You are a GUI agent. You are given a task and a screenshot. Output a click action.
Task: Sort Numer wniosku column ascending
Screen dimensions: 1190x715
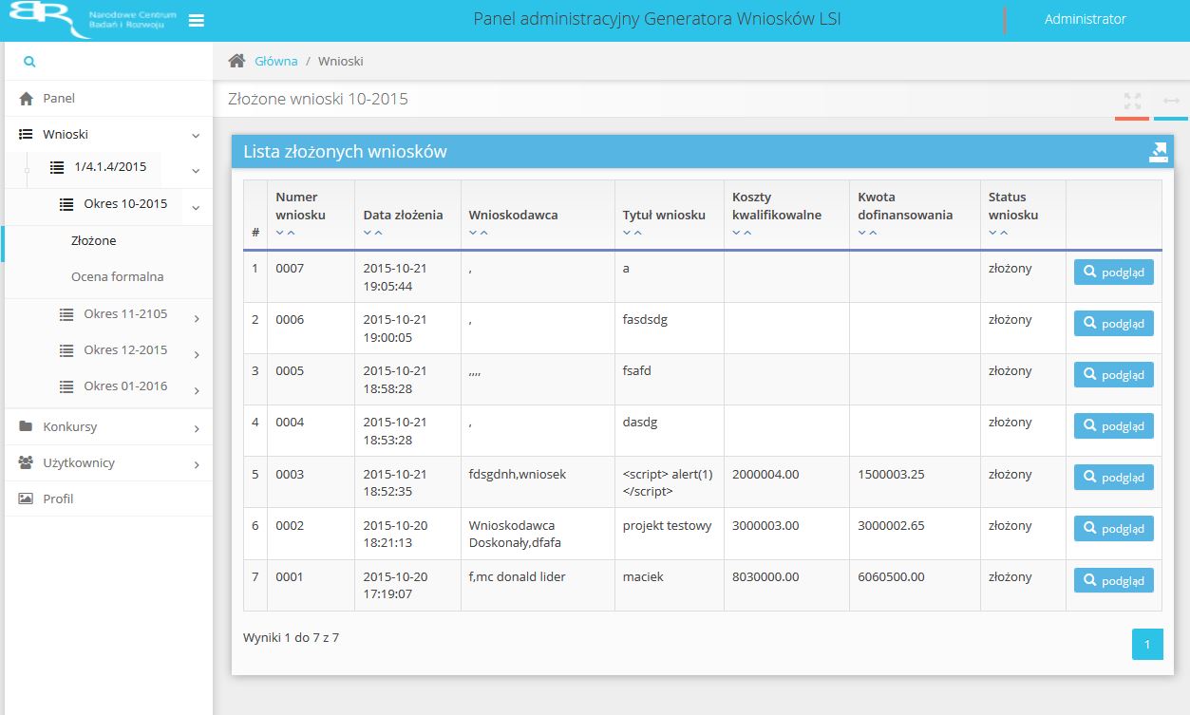click(292, 233)
